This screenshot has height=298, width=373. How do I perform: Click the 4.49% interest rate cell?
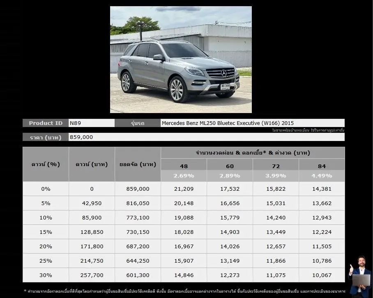[x=322, y=176]
